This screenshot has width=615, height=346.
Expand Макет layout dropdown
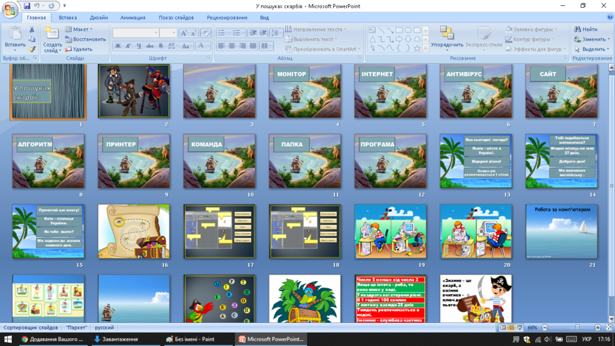pyautogui.click(x=79, y=29)
